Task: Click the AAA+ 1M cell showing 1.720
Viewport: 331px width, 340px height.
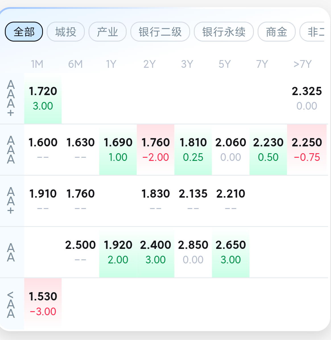Action: 43,99
